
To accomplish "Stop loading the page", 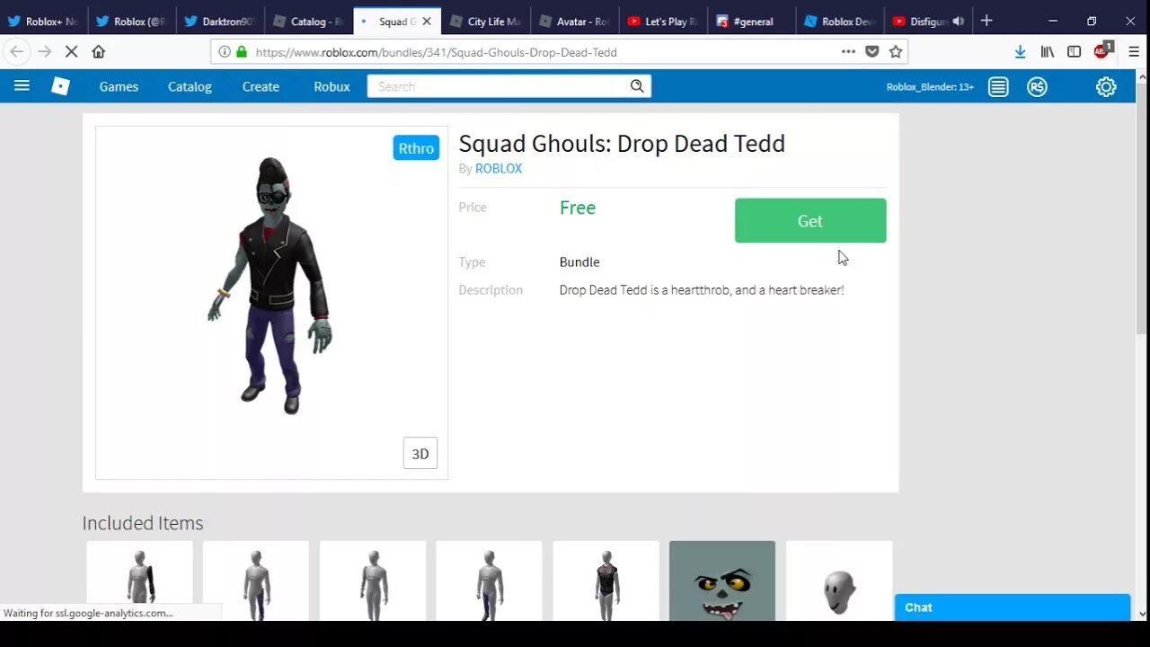I will 72,52.
